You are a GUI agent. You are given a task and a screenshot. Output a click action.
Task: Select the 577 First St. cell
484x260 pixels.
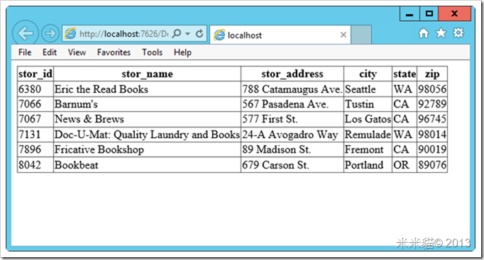292,119
